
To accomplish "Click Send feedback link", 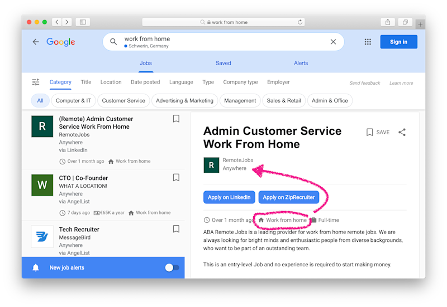I will pos(365,83).
